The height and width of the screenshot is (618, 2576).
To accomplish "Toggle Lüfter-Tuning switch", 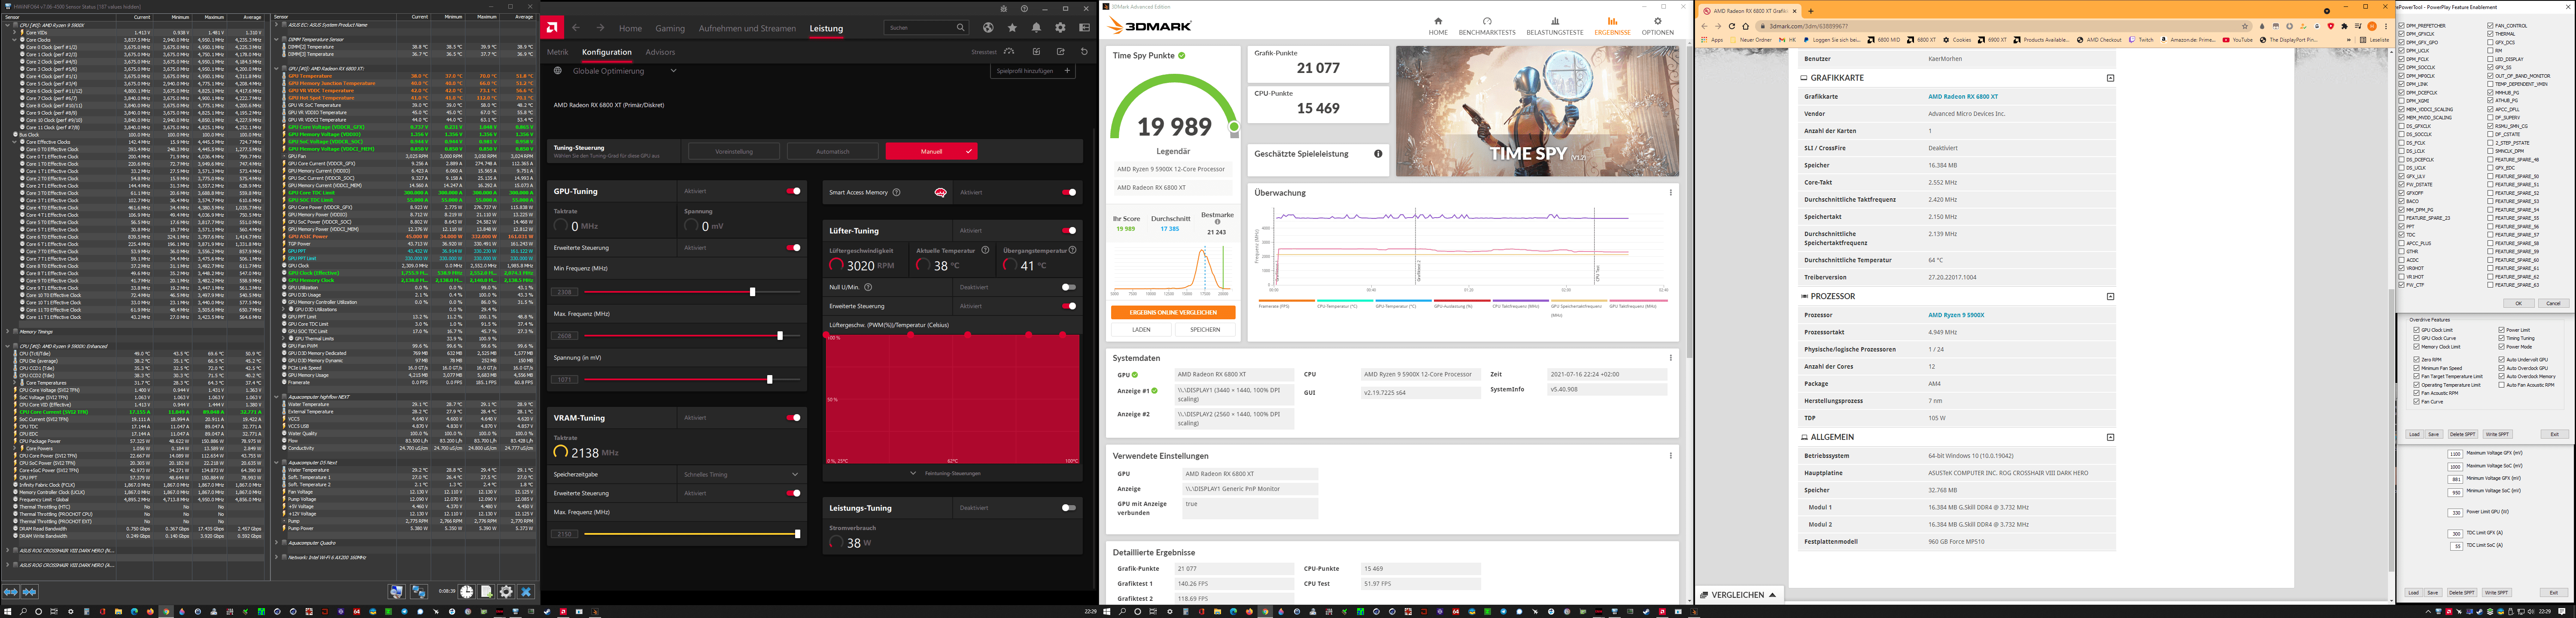I will point(1069,231).
